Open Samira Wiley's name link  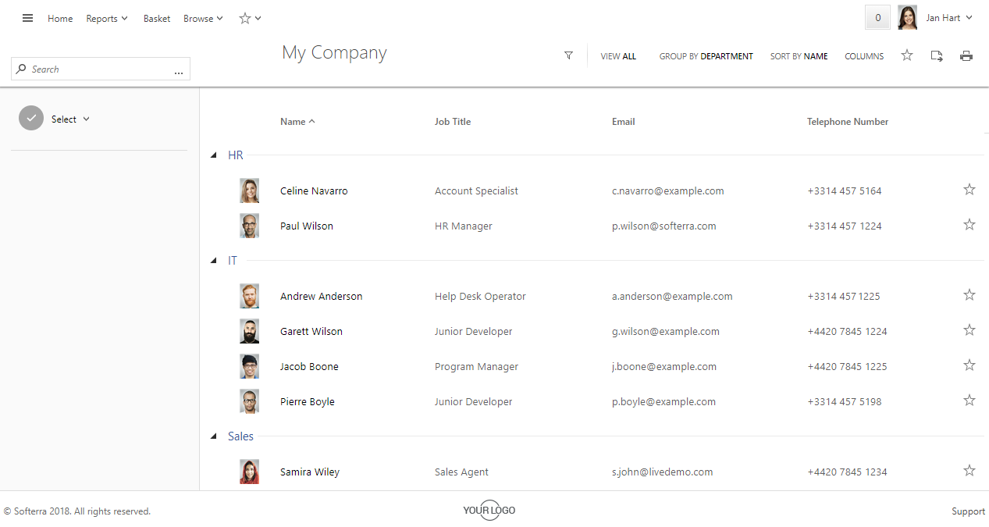point(310,472)
